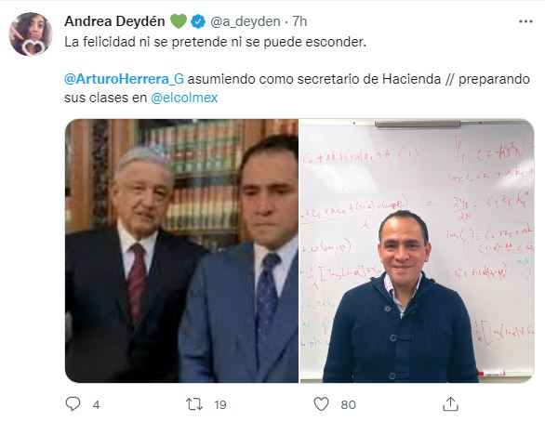Click the tweet text about felicidad
Image resolution: width=545 pixels, height=422 pixels.
click(216, 42)
